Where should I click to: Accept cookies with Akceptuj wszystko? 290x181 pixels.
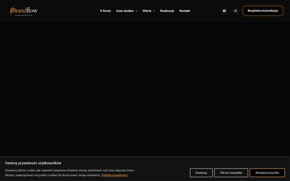coord(267,173)
